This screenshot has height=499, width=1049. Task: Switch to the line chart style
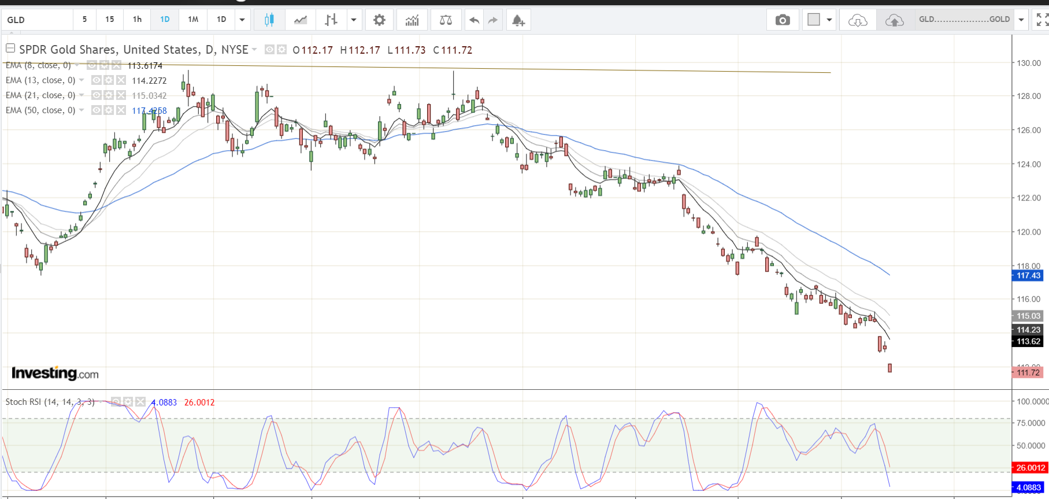tap(301, 20)
